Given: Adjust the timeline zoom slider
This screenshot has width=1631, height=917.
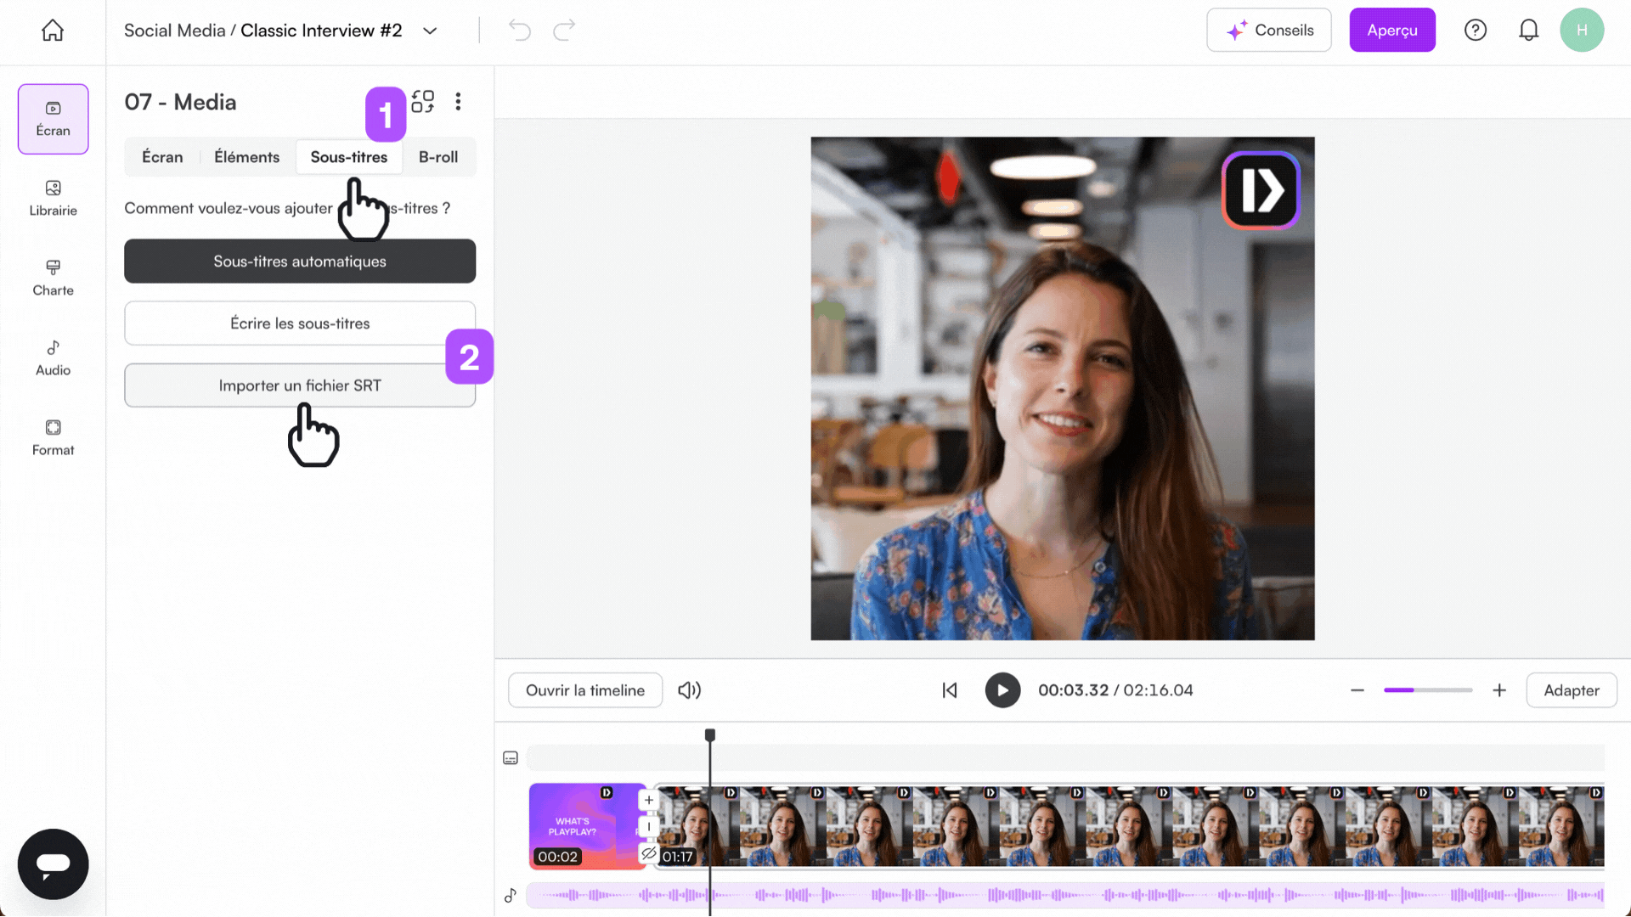Looking at the screenshot, I should point(1428,690).
